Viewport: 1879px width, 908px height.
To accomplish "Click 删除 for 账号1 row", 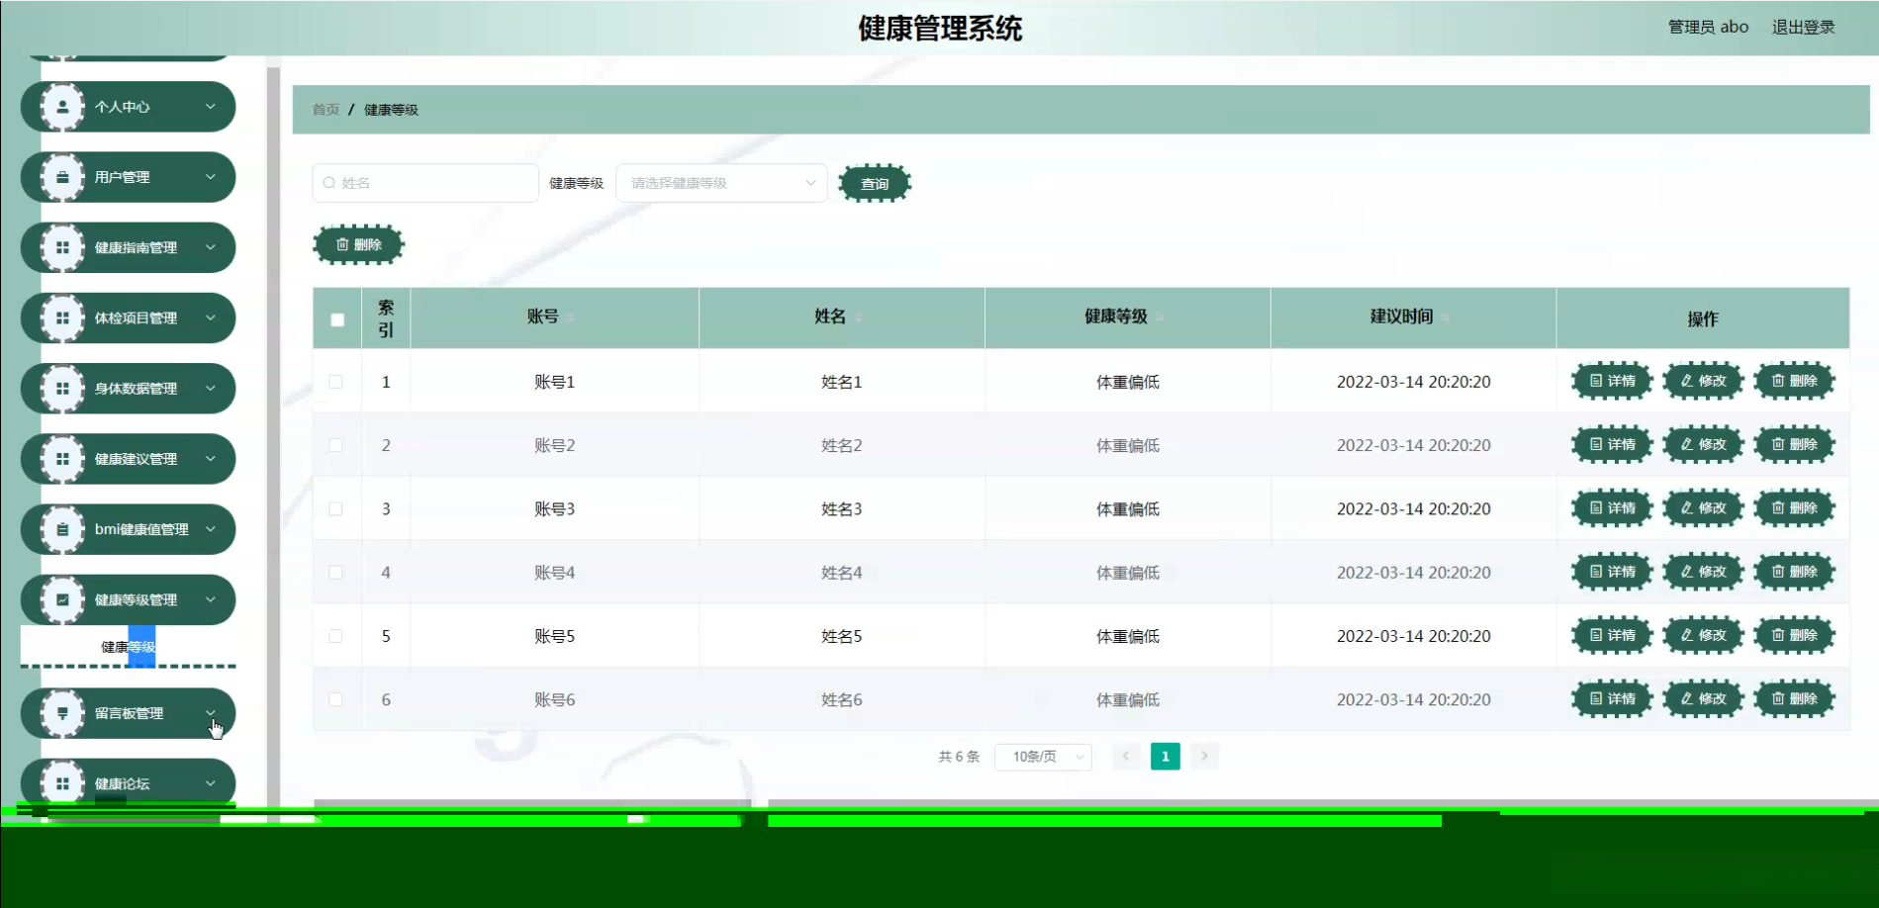I will coord(1794,381).
